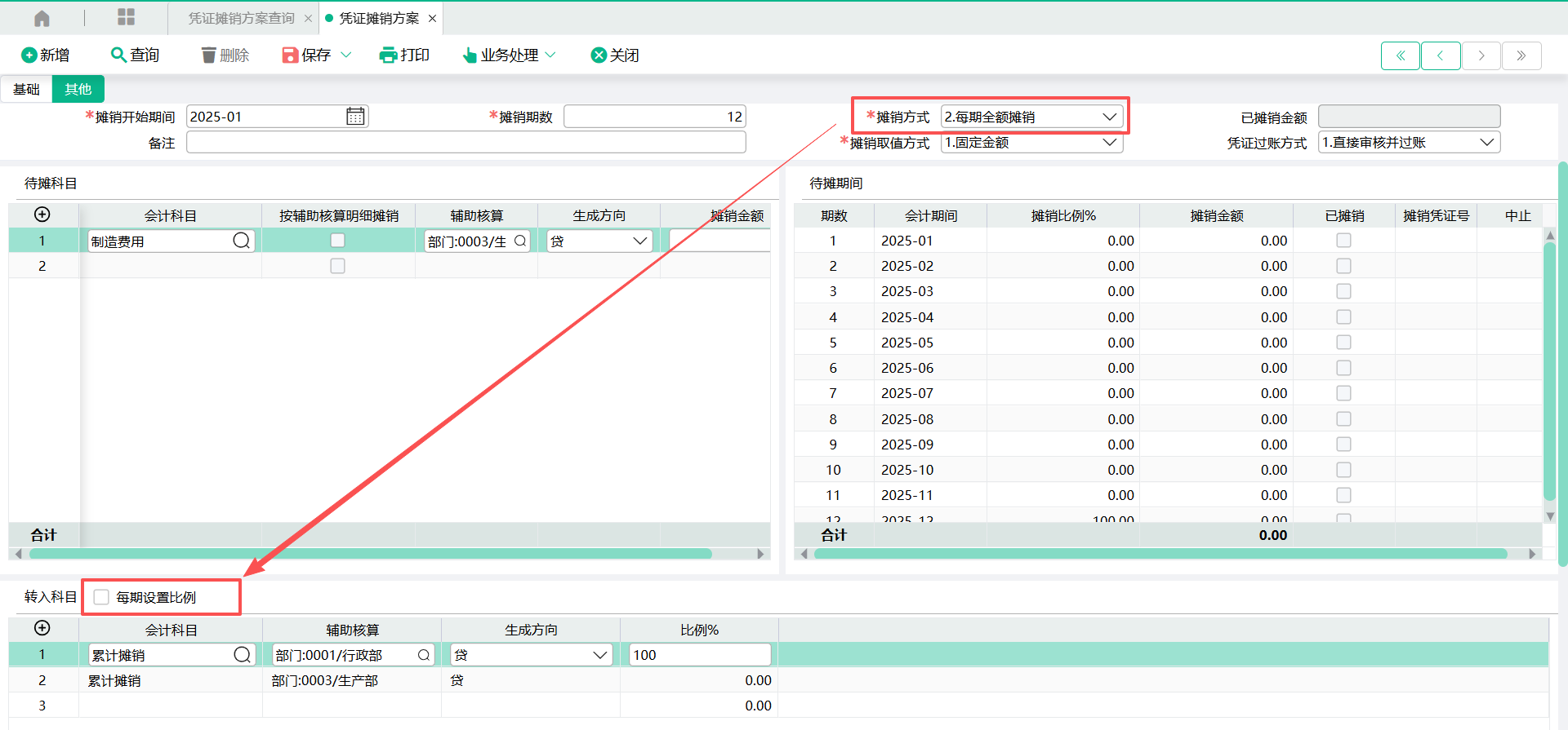Click the 备注 input field
This screenshot has height=730, width=1568.
click(x=466, y=143)
